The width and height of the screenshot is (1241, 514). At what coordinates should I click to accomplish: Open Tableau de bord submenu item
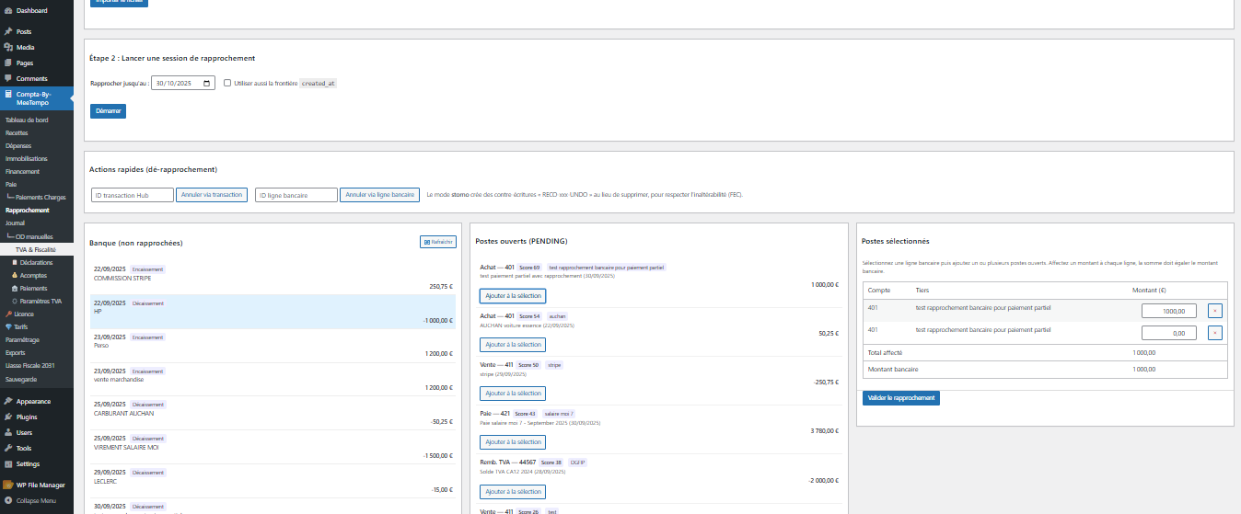click(x=27, y=120)
